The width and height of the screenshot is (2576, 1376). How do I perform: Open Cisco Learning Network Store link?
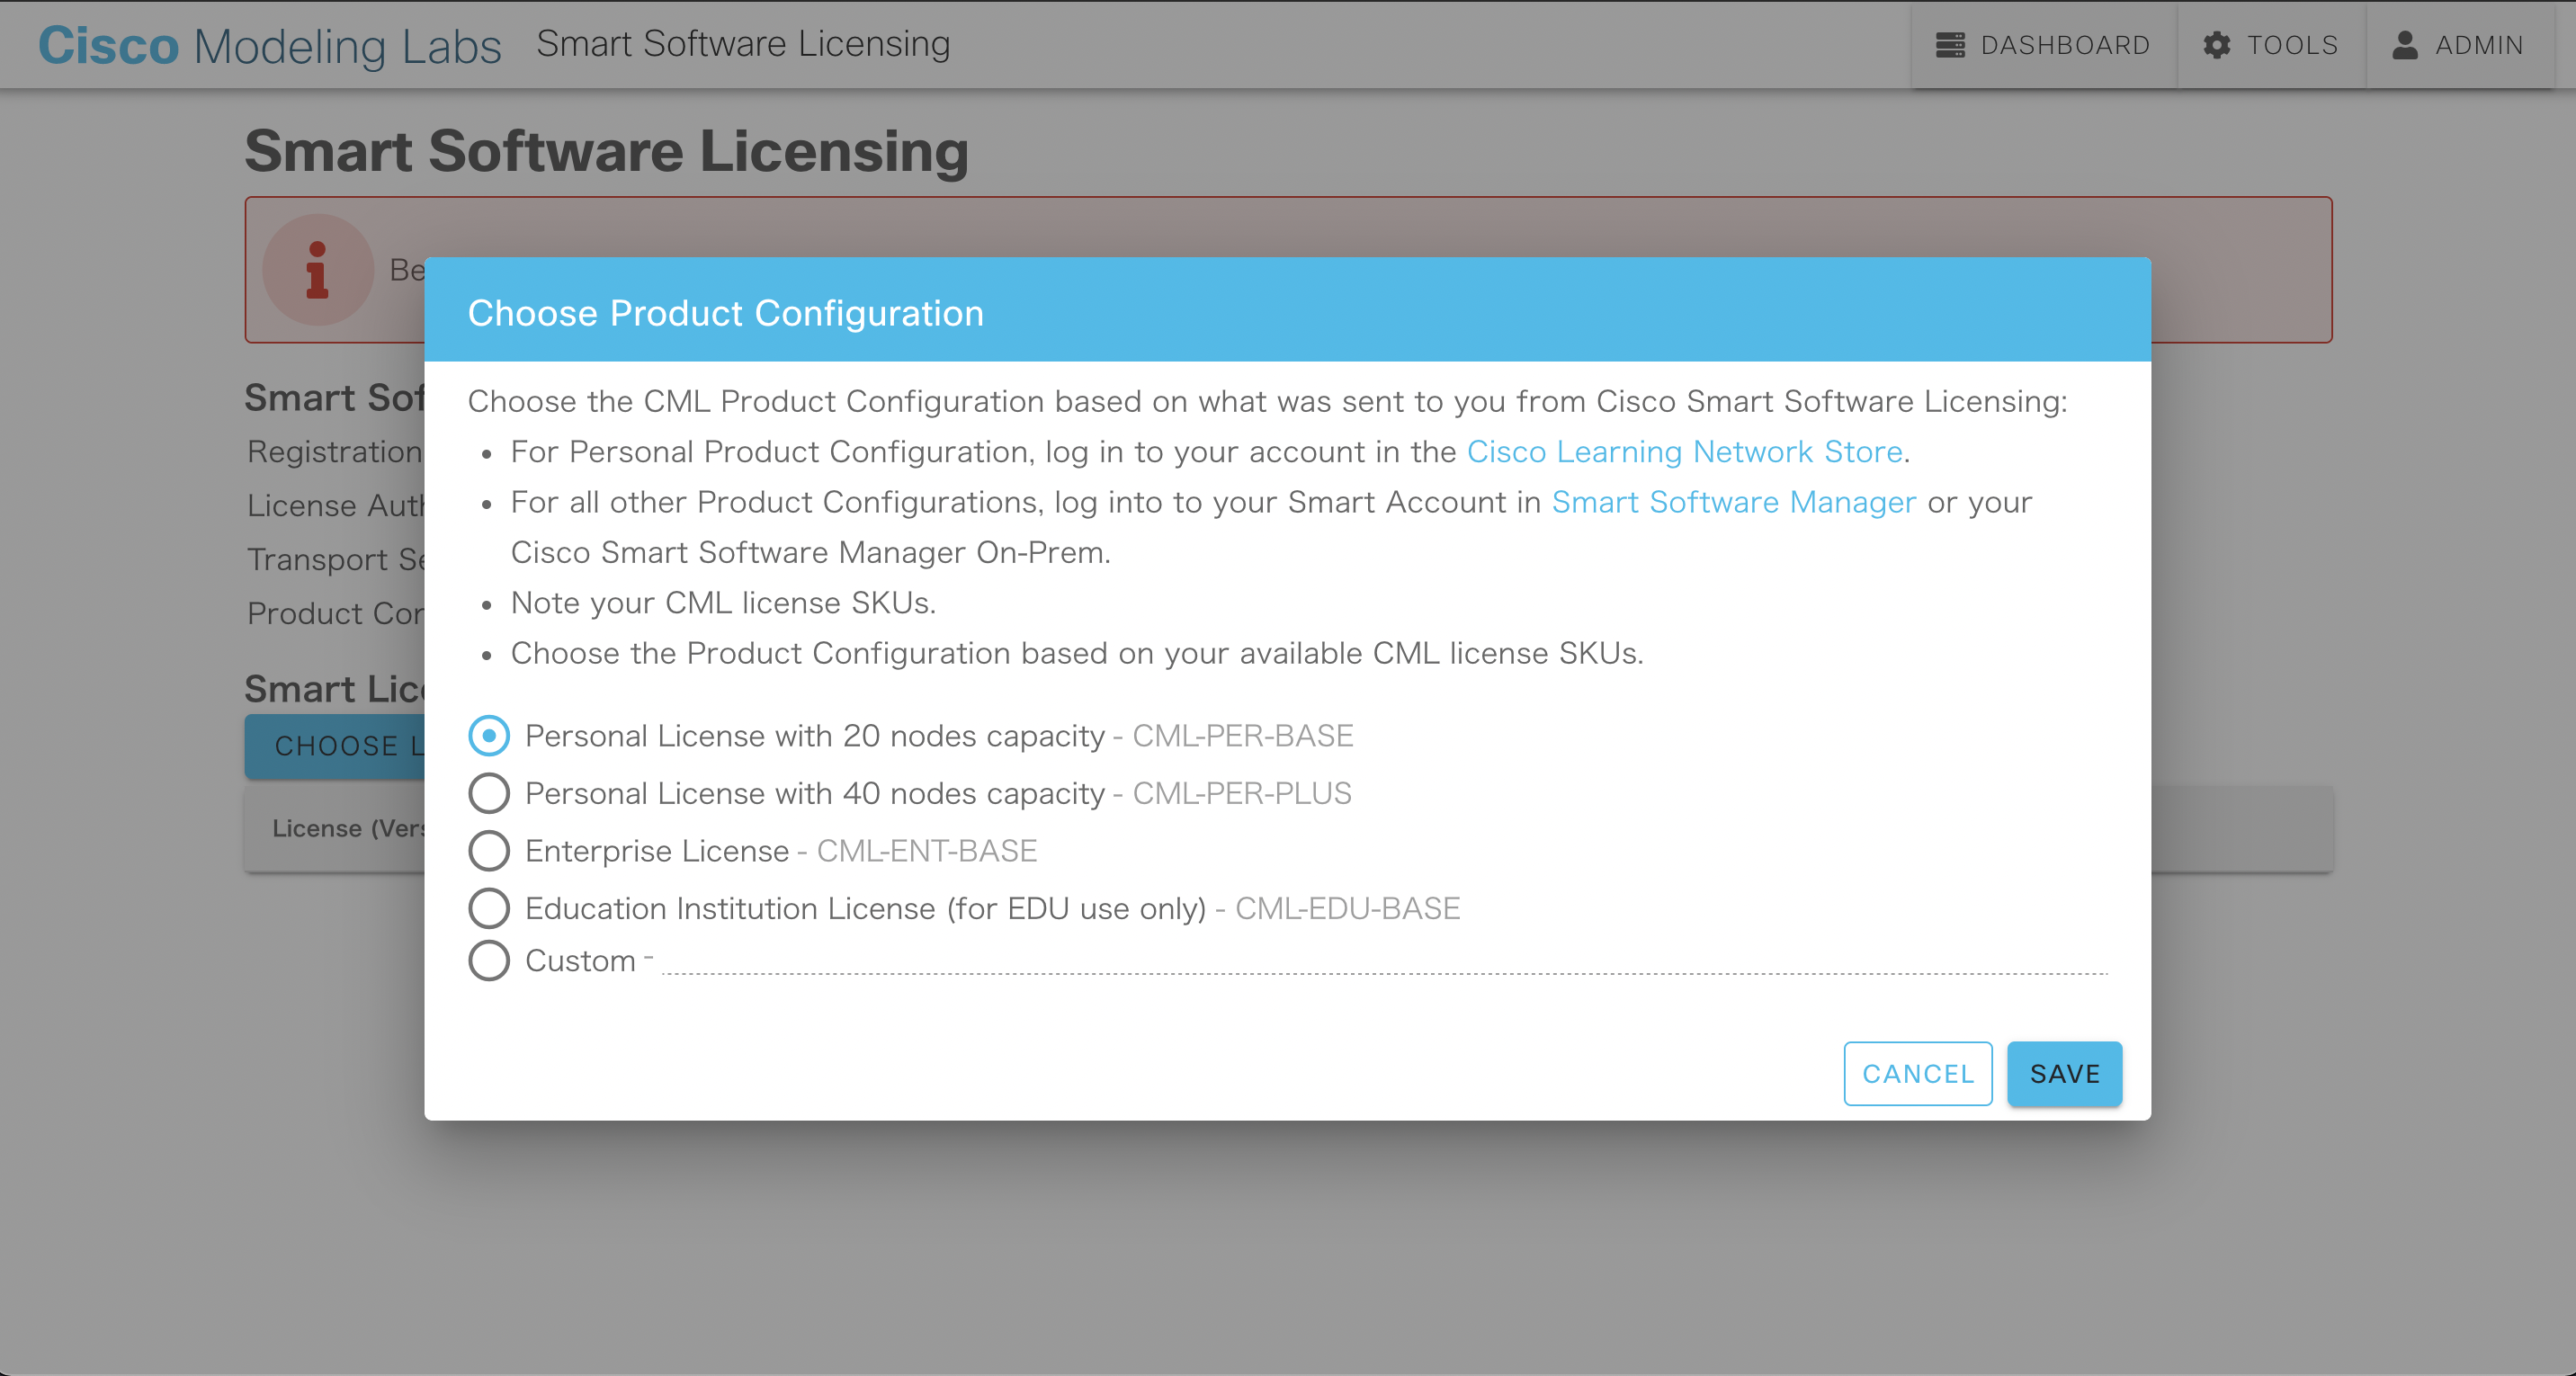(1684, 452)
